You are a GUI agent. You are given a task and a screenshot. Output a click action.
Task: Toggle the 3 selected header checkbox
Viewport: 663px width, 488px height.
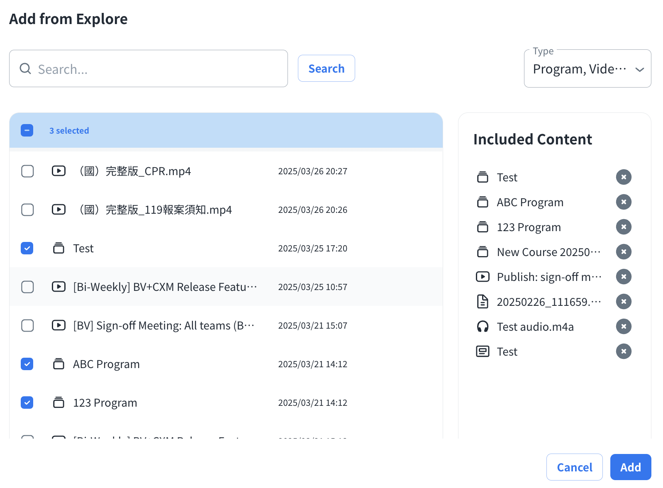pyautogui.click(x=27, y=130)
